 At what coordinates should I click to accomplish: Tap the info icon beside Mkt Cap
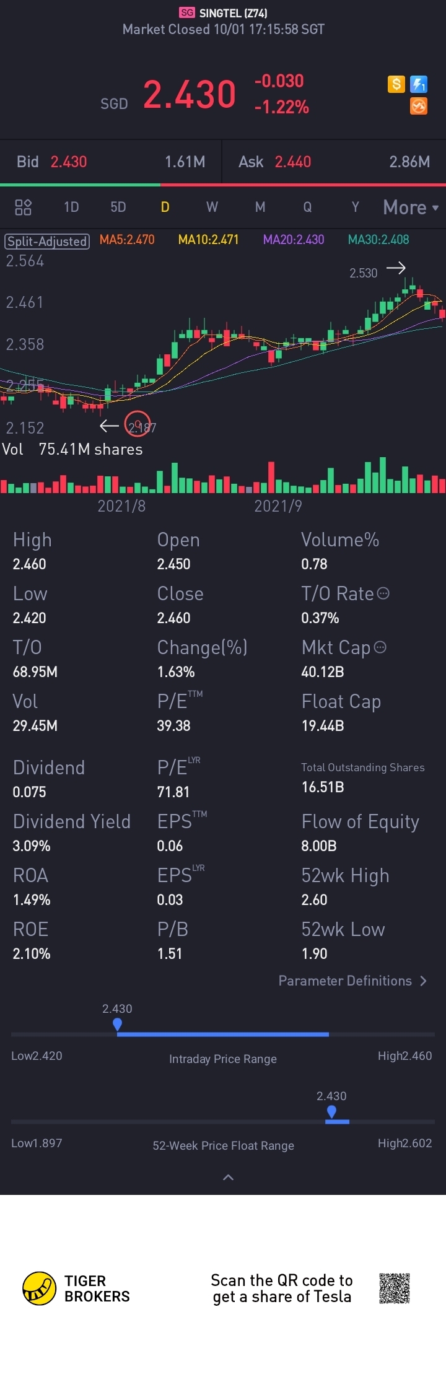380,647
